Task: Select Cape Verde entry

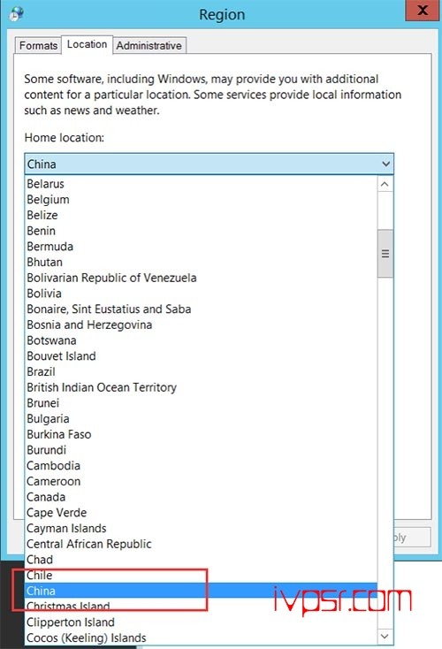Action: coord(202,513)
